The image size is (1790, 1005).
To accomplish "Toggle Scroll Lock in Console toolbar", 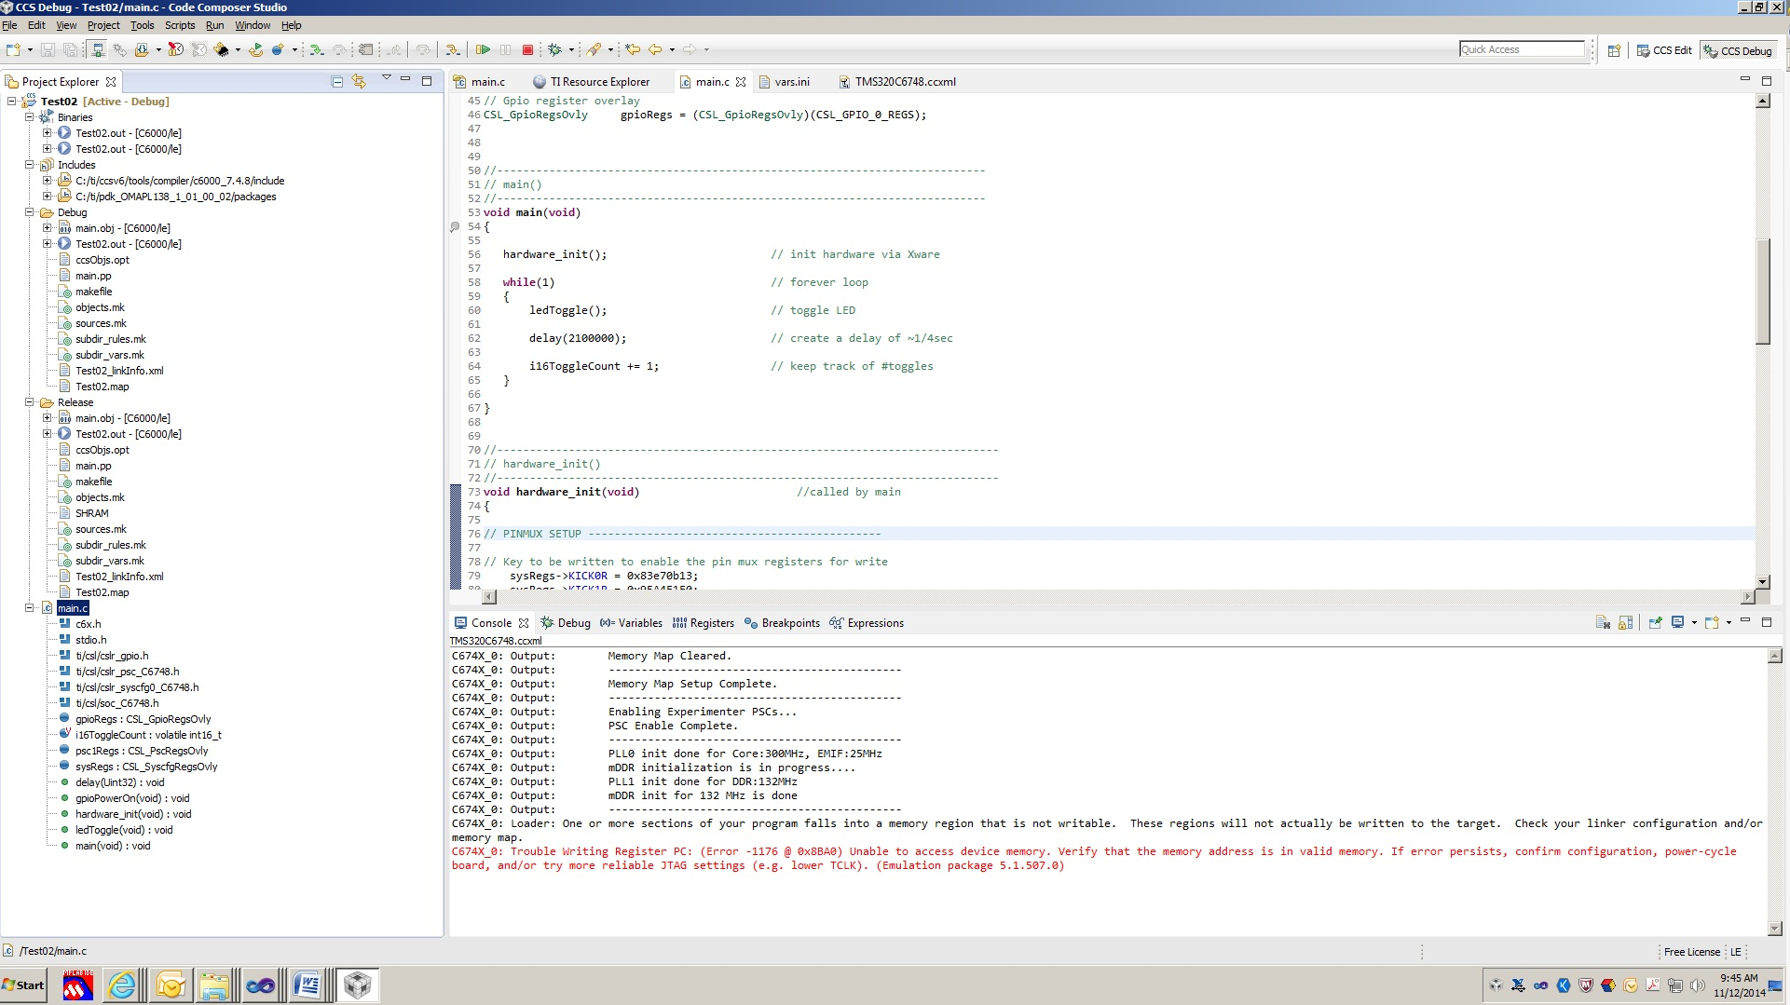I will pos(1625,622).
